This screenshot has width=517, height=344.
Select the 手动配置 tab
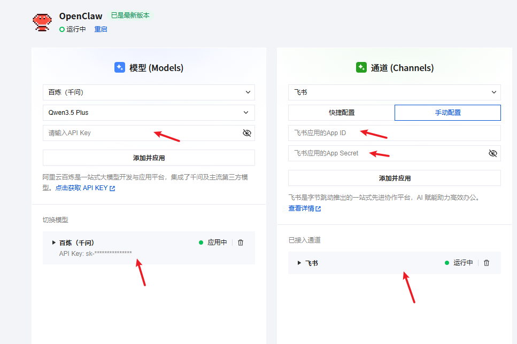click(x=447, y=113)
